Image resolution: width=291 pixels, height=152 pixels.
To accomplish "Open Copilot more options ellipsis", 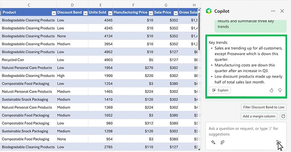I will (273, 11).
